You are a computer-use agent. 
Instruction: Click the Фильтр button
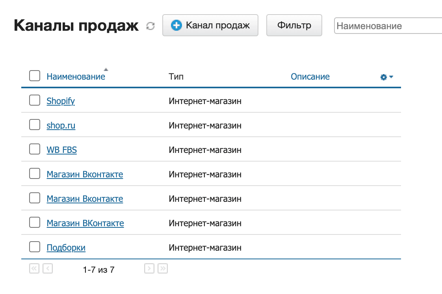point(294,25)
